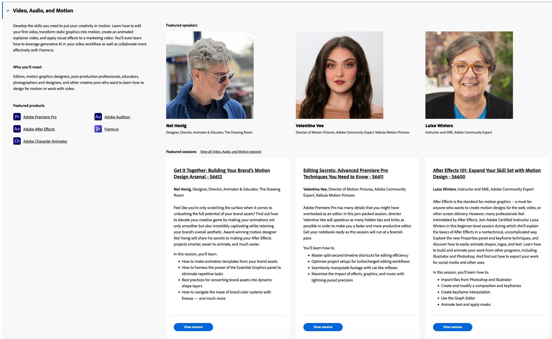Collapse the Video, Audio, and Motion section
The image size is (552, 339).
[8, 11]
